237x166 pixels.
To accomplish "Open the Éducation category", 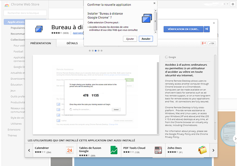I will click(x=16, y=84).
